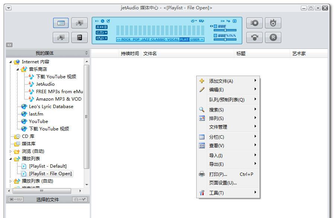334x218 pixels.
Task: Toggle A-B repeat in the display
Action: [x=102, y=27]
